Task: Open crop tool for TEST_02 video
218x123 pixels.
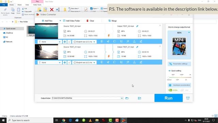Action: (x=121, y=41)
